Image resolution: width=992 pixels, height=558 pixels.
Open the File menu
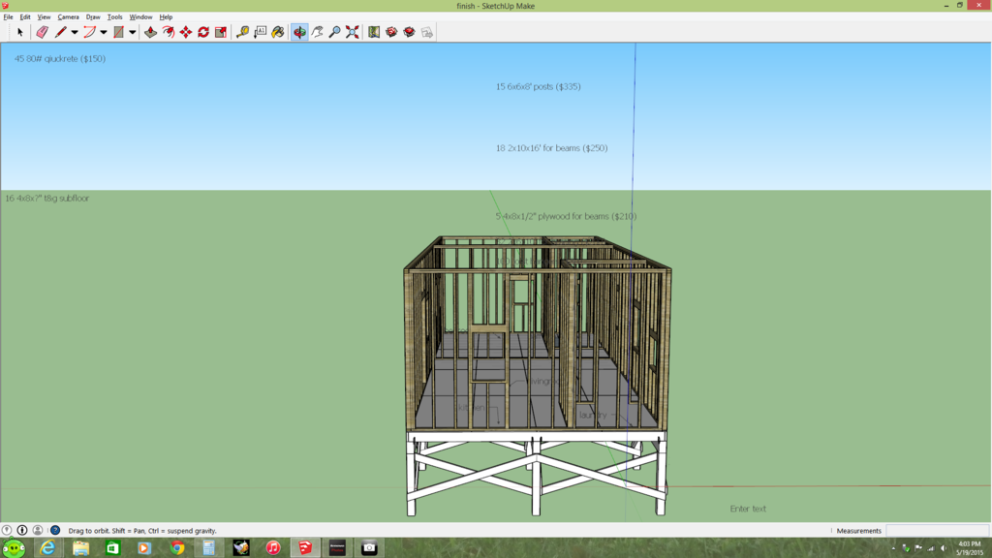pyautogui.click(x=8, y=17)
